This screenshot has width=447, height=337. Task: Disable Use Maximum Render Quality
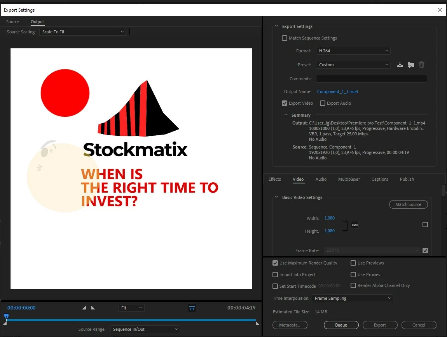[x=275, y=263]
